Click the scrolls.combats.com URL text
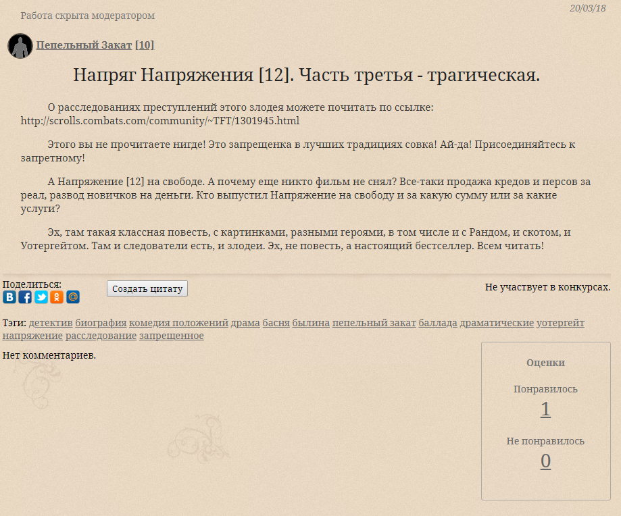621x516 pixels. [x=160, y=121]
